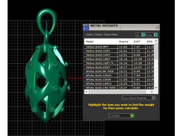
Task: Click the 11.53 grams value
Action: coord(123,80)
